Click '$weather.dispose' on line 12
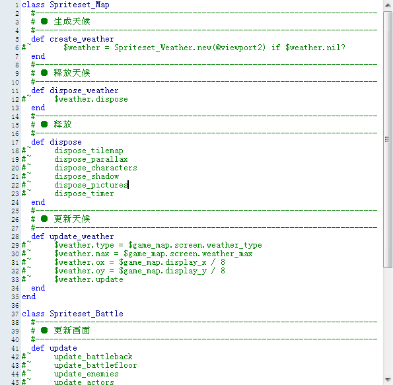 (91, 99)
